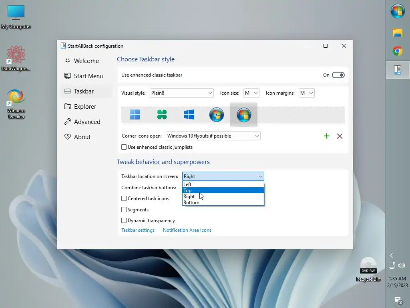
Task: Open the Visual style Plain8 dropdown
Action: (x=181, y=93)
